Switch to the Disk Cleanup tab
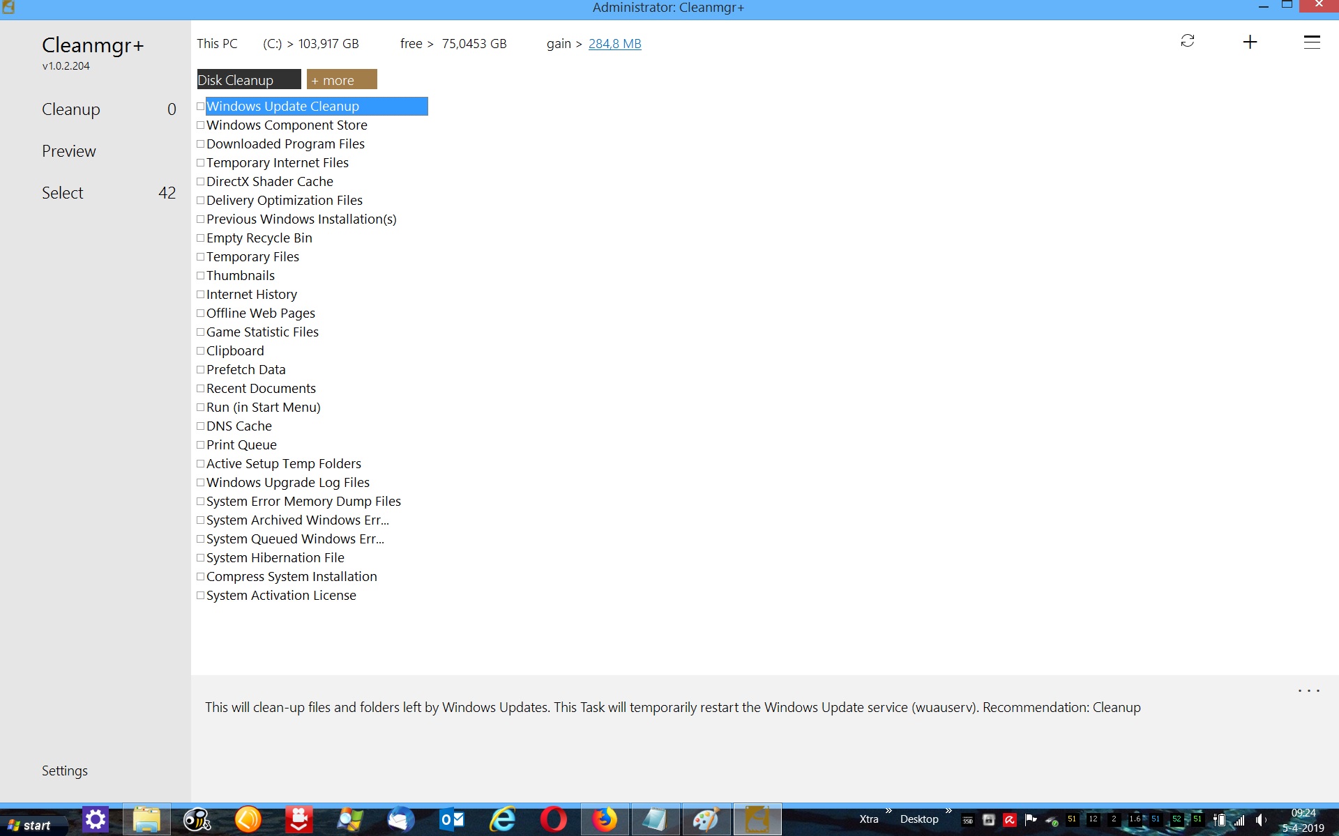Viewport: 1339px width, 836px height. click(x=249, y=79)
